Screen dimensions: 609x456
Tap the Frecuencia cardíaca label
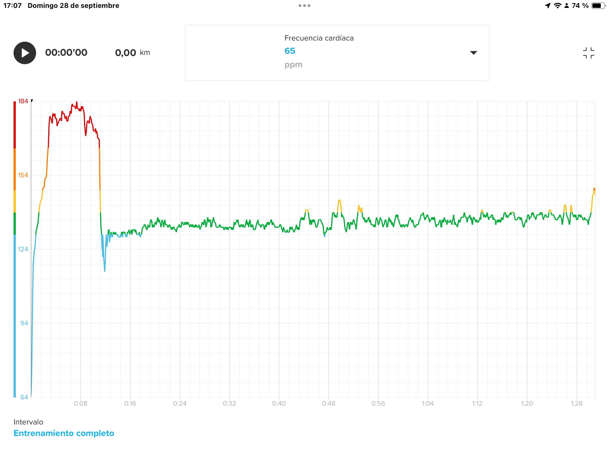[319, 38]
